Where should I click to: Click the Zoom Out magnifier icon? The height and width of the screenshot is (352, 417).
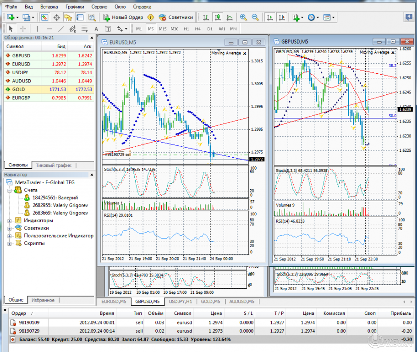(x=255, y=17)
